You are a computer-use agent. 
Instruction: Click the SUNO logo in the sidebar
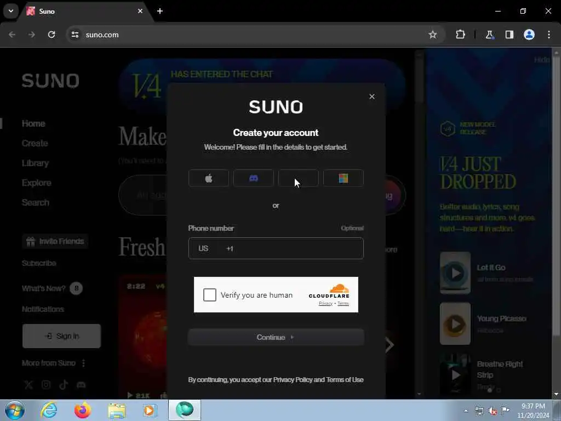coord(50,81)
